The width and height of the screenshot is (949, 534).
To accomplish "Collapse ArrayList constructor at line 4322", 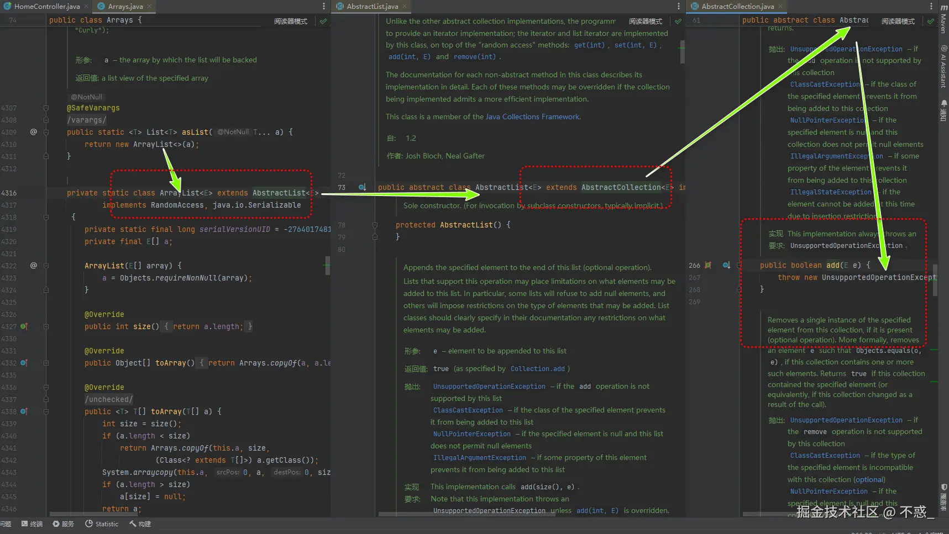I will [46, 266].
